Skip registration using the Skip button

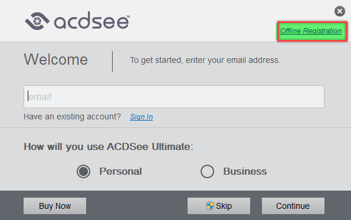click(x=219, y=206)
